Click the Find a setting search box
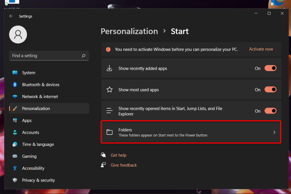 click(45, 56)
